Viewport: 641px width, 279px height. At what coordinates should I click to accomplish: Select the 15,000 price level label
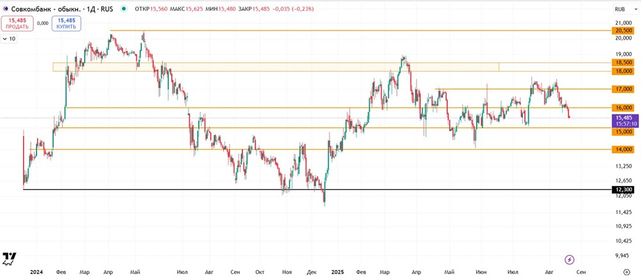[x=622, y=132]
